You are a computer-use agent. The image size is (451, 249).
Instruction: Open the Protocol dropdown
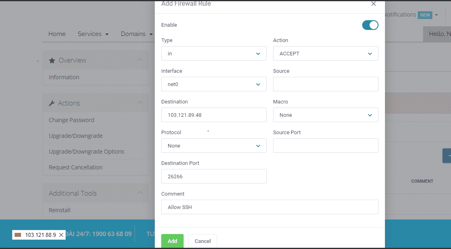tap(214, 146)
